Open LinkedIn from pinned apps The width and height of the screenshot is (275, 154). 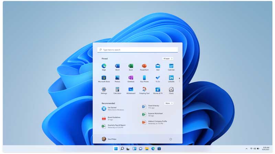(171, 79)
